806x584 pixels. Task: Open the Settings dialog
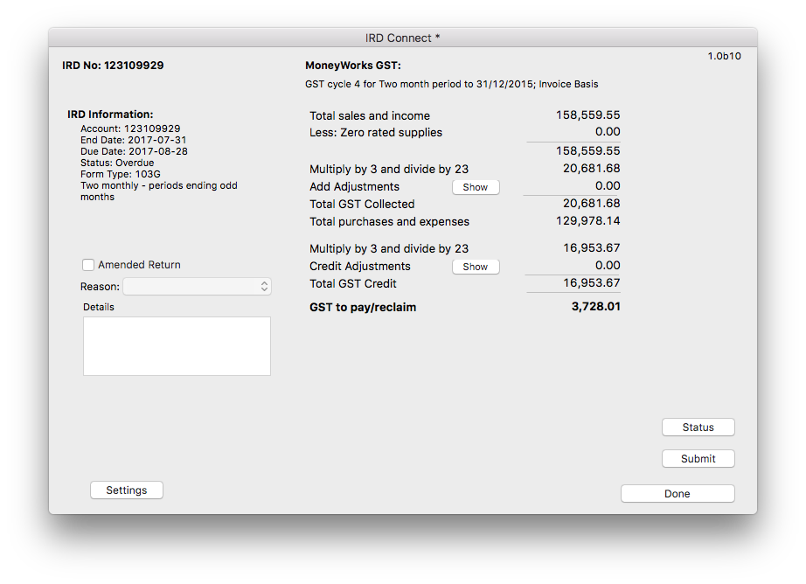[x=127, y=490]
